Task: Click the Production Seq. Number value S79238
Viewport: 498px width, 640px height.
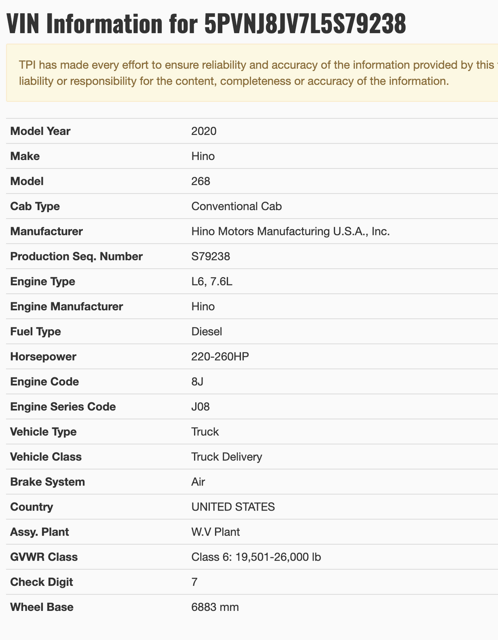Action: (211, 257)
